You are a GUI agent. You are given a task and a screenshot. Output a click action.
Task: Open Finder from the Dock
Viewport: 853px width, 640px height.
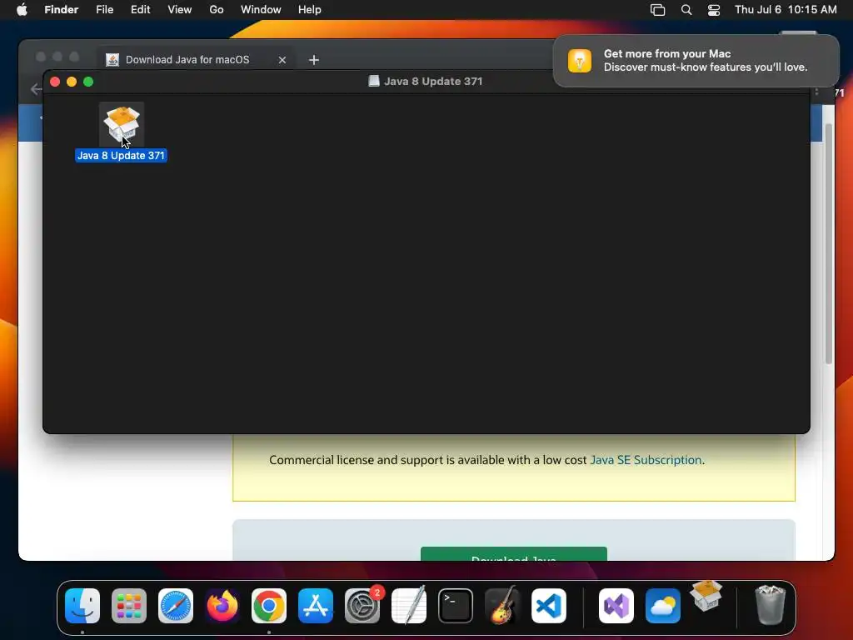pos(82,606)
